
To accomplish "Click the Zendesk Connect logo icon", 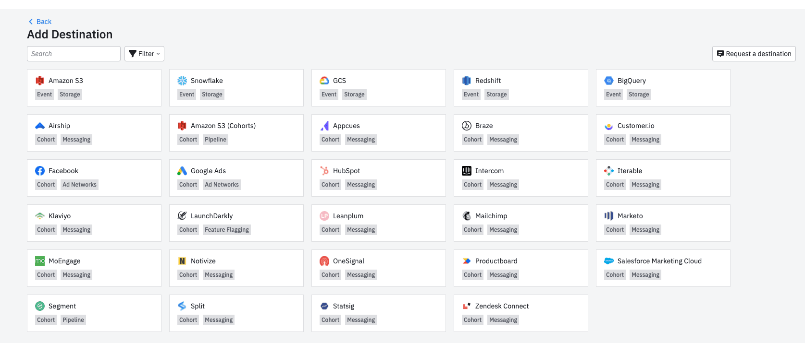I will pyautogui.click(x=467, y=306).
